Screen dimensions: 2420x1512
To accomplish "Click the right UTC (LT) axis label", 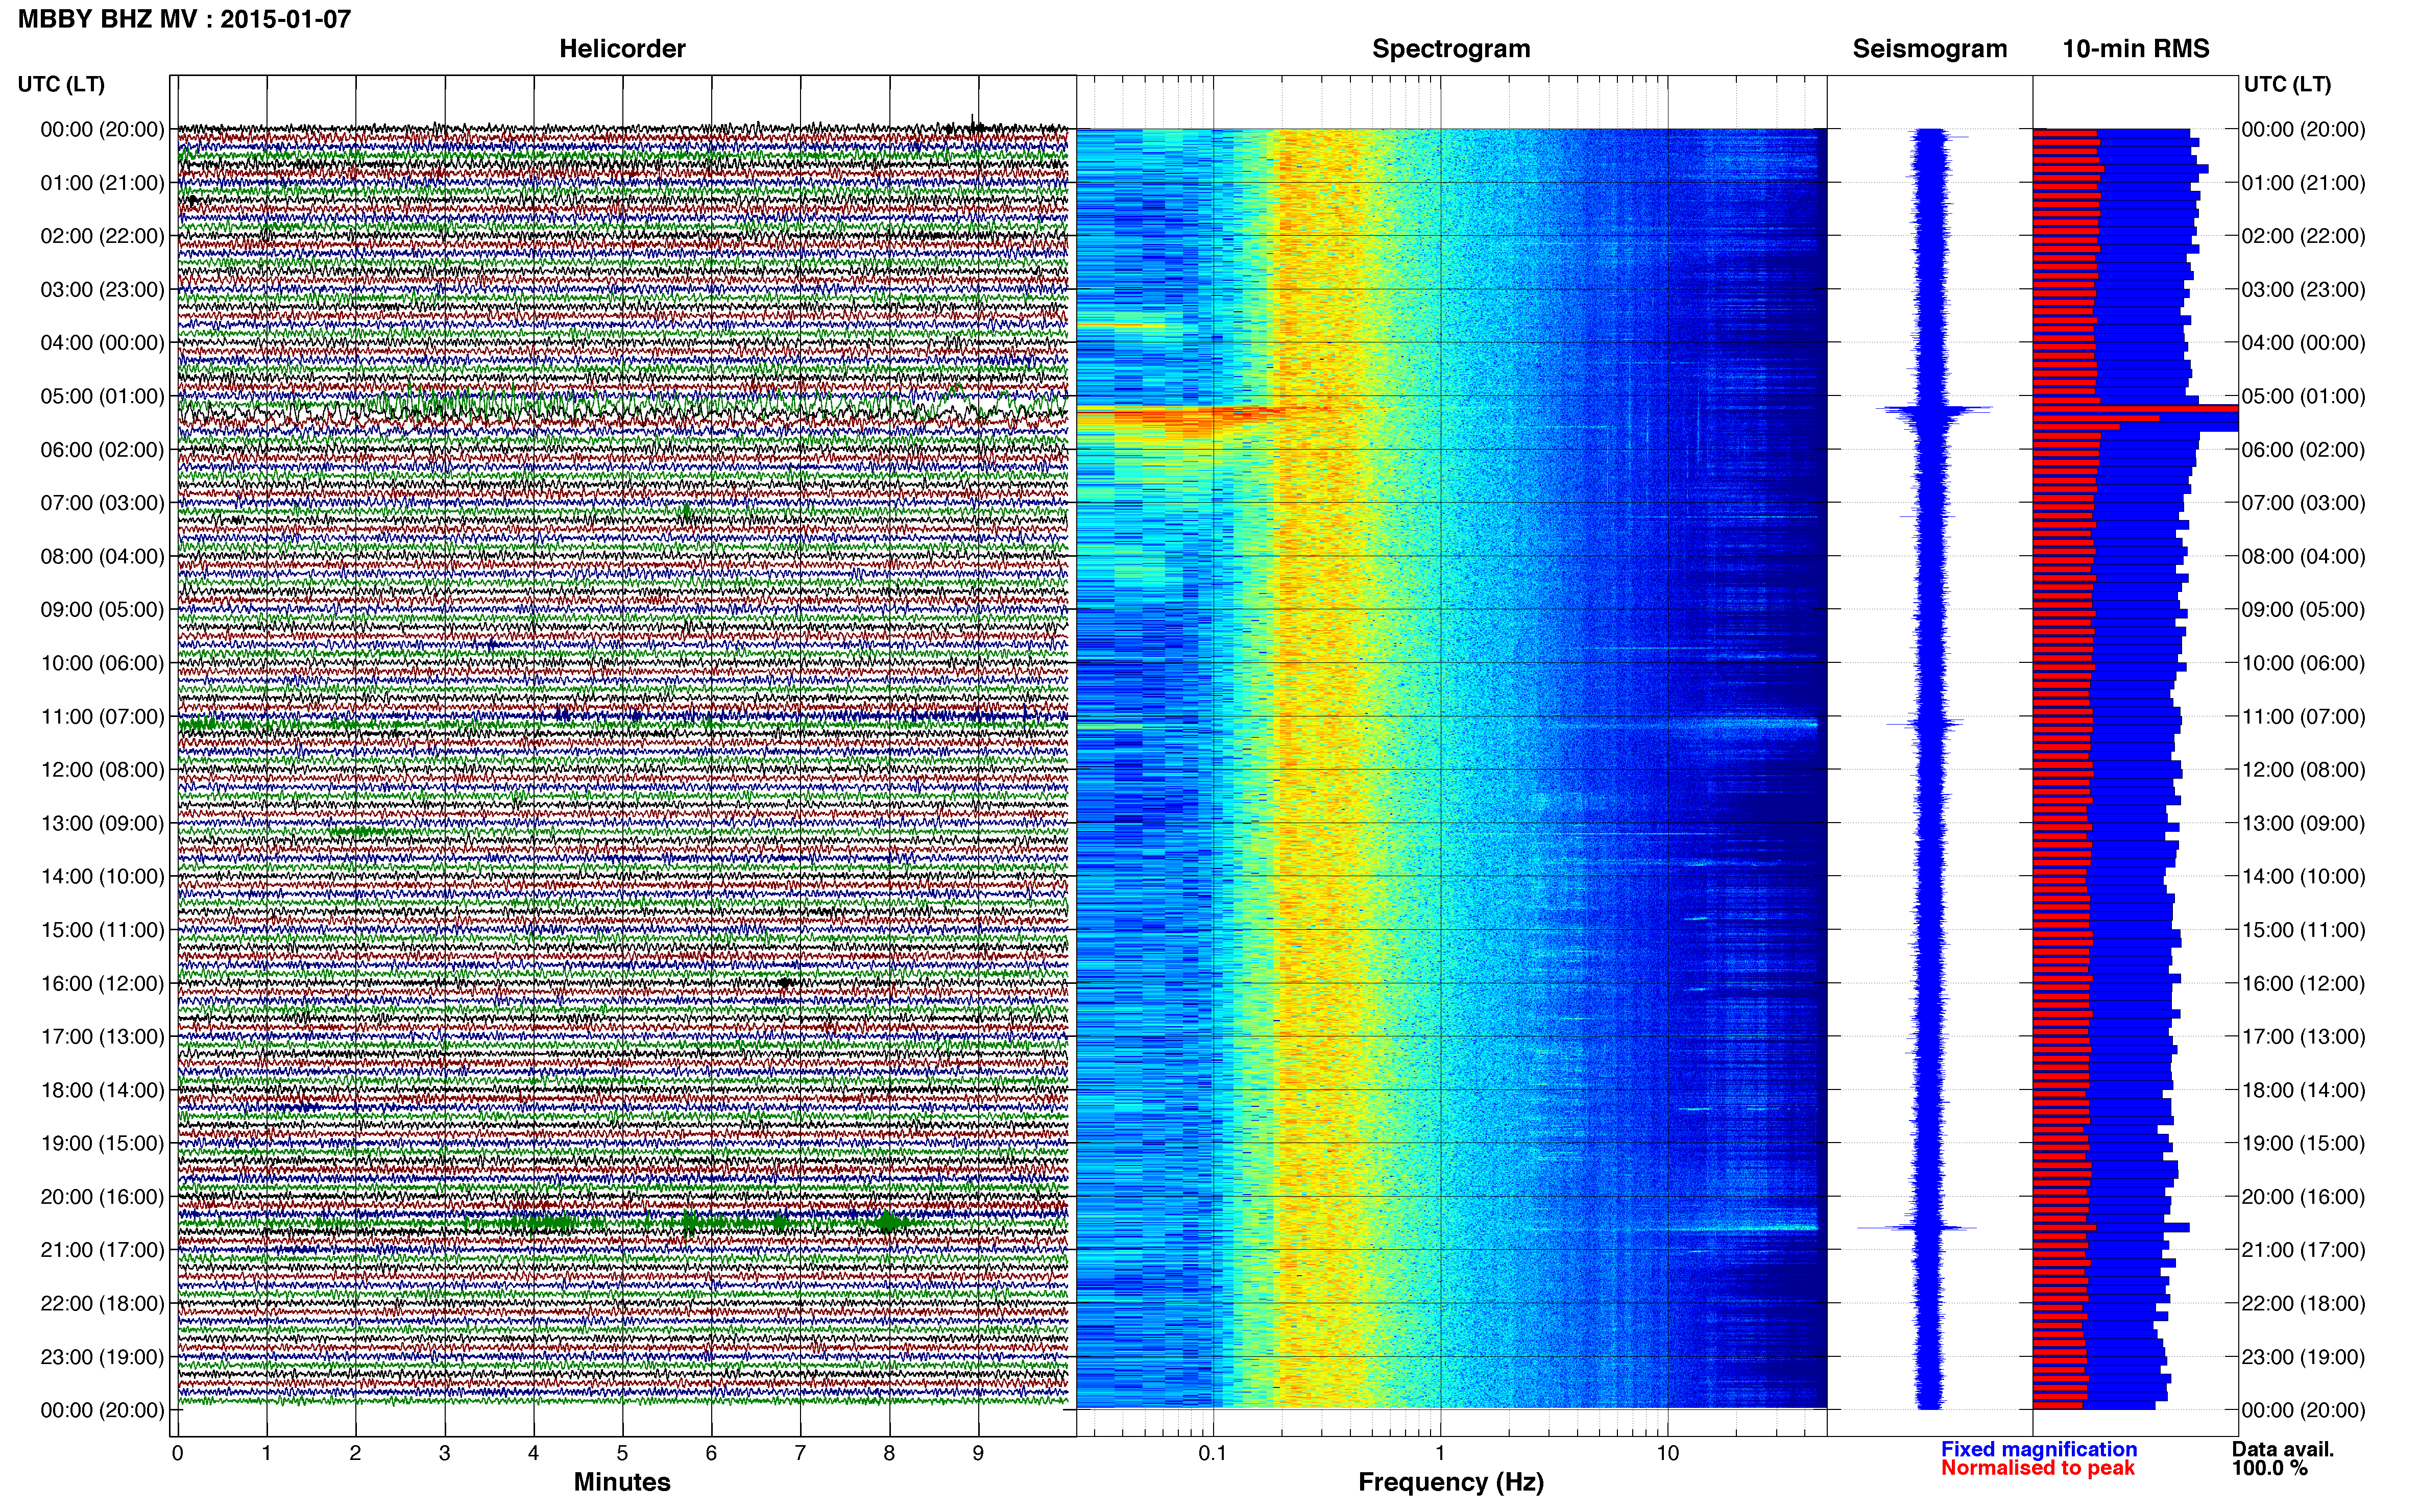I will point(2287,84).
